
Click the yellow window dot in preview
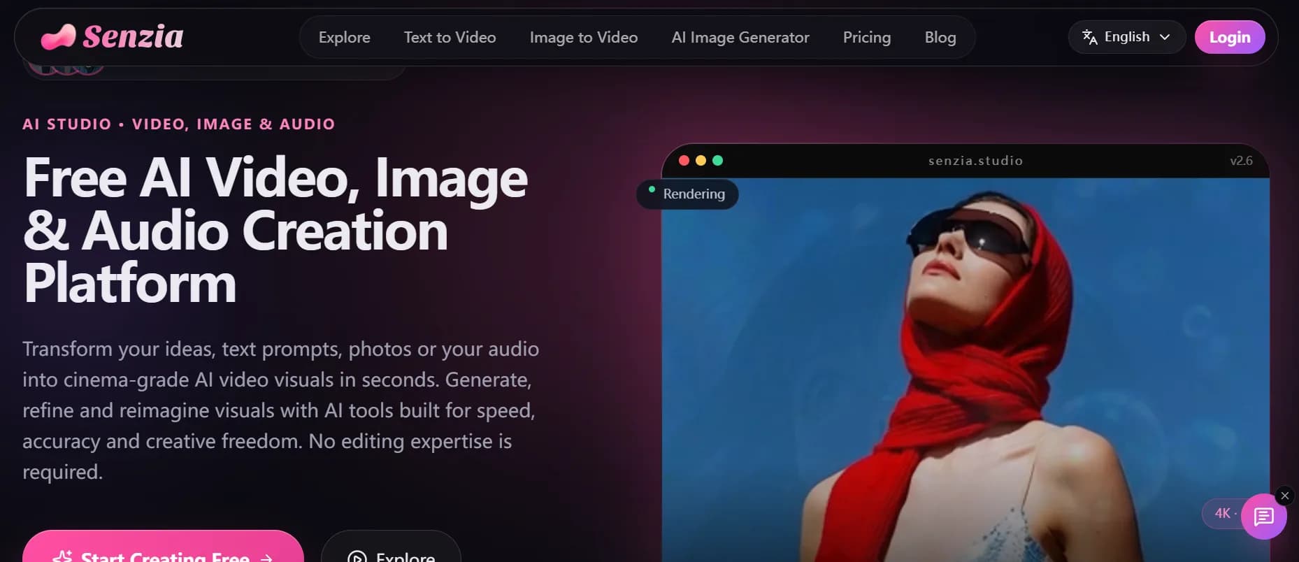pos(701,160)
